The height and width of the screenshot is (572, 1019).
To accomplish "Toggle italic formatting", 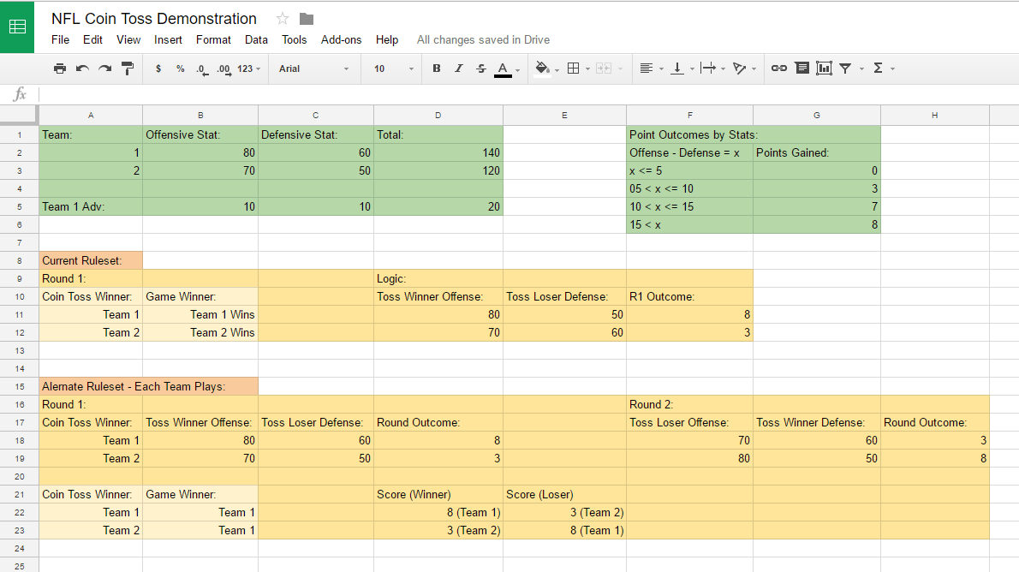I will (x=459, y=69).
